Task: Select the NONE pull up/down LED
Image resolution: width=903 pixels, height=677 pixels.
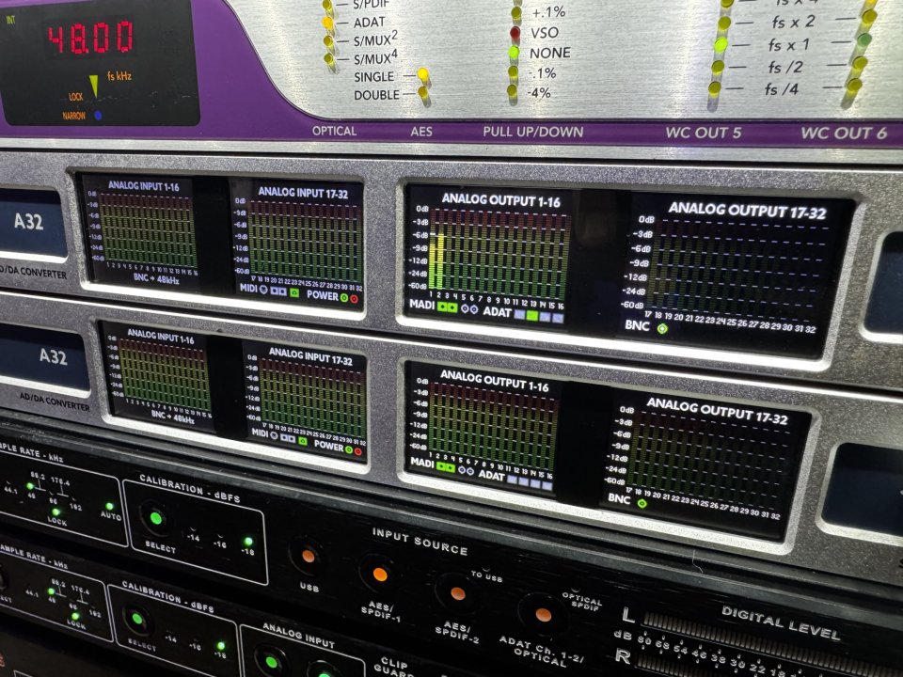Action: (x=514, y=53)
